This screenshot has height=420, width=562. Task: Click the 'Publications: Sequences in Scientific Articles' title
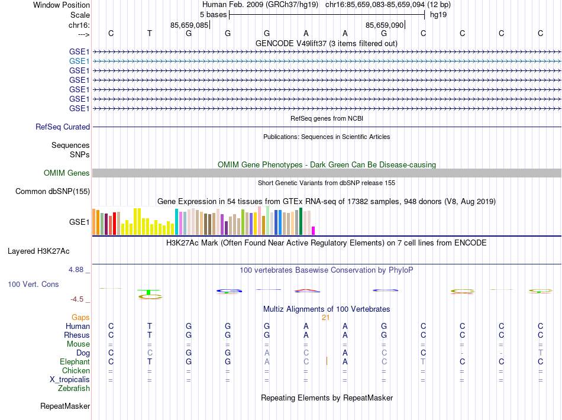coord(327,137)
